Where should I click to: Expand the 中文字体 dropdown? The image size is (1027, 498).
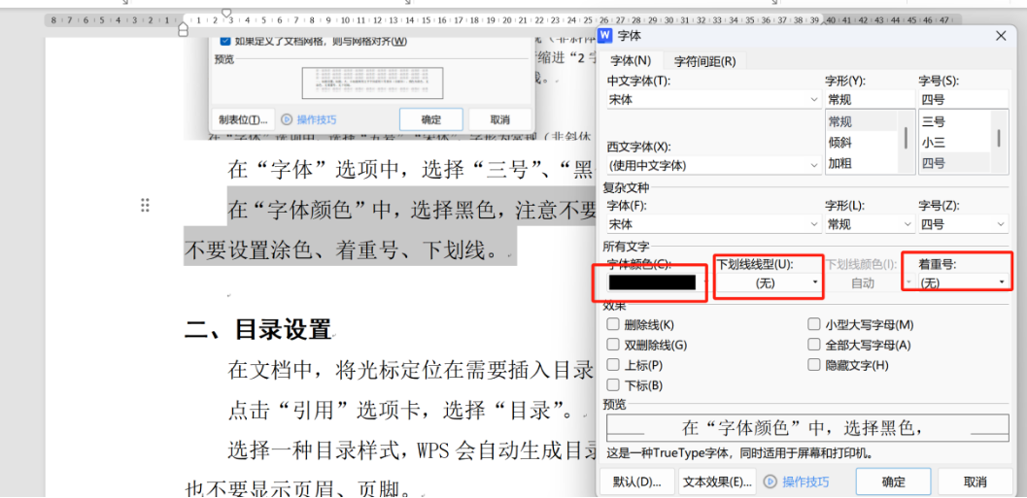[x=813, y=100]
